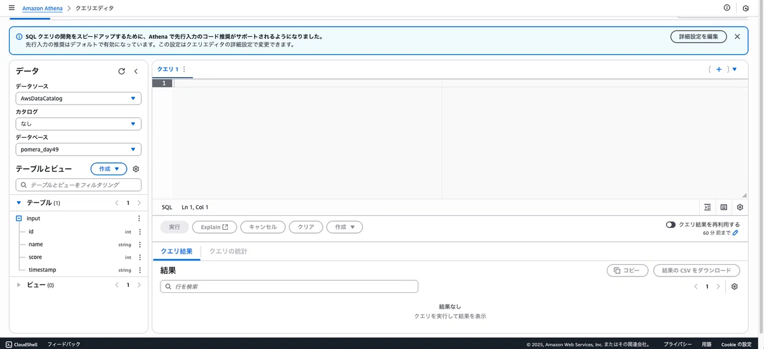Go to next page of tables list
This screenshot has width=764, height=349.
coord(139,203)
